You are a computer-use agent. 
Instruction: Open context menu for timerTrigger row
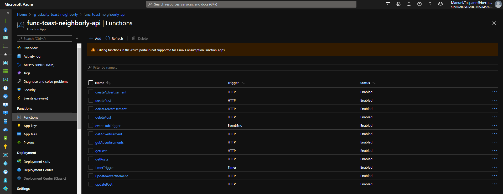pos(495,167)
